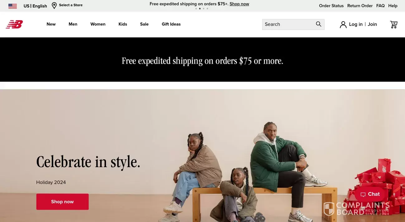405x222 pixels.
Task: Select the second banner carousel dot
Action: point(200,9)
